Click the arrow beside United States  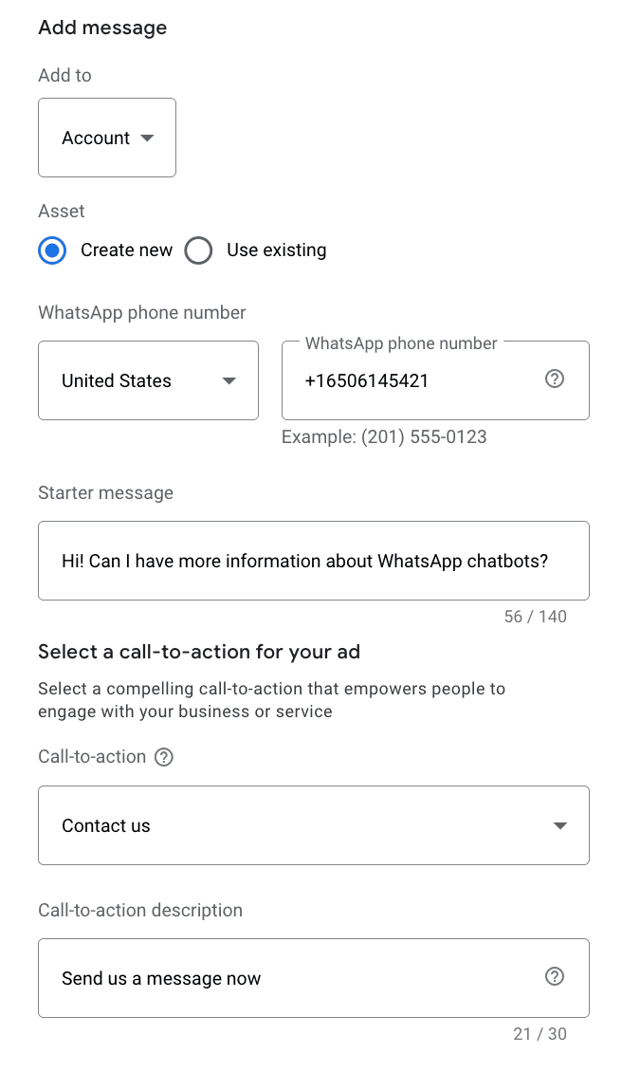(229, 381)
